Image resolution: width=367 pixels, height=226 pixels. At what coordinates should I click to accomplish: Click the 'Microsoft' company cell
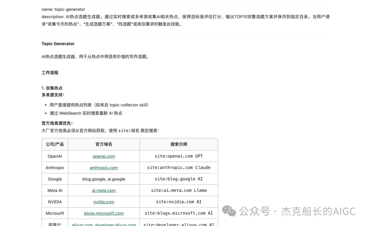coord(55,213)
